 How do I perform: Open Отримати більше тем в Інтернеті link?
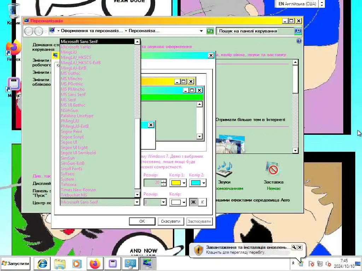pos(250,120)
